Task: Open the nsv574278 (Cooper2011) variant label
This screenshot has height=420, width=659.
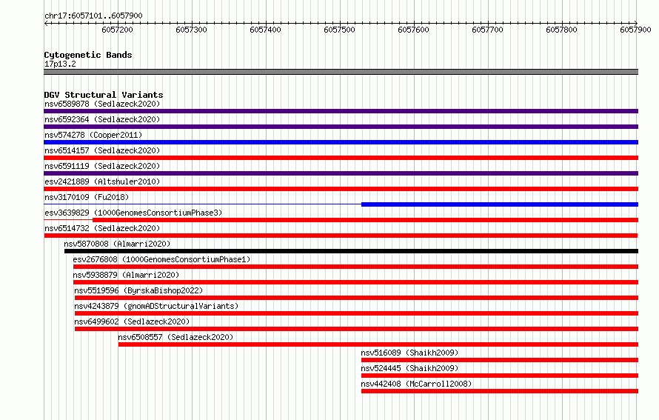Action: pos(93,135)
